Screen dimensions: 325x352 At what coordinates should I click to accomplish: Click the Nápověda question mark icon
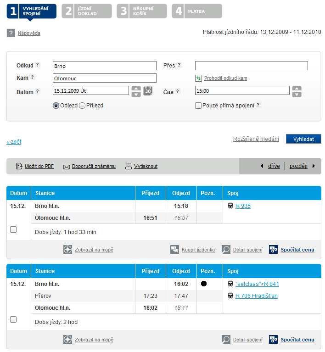tap(11, 33)
